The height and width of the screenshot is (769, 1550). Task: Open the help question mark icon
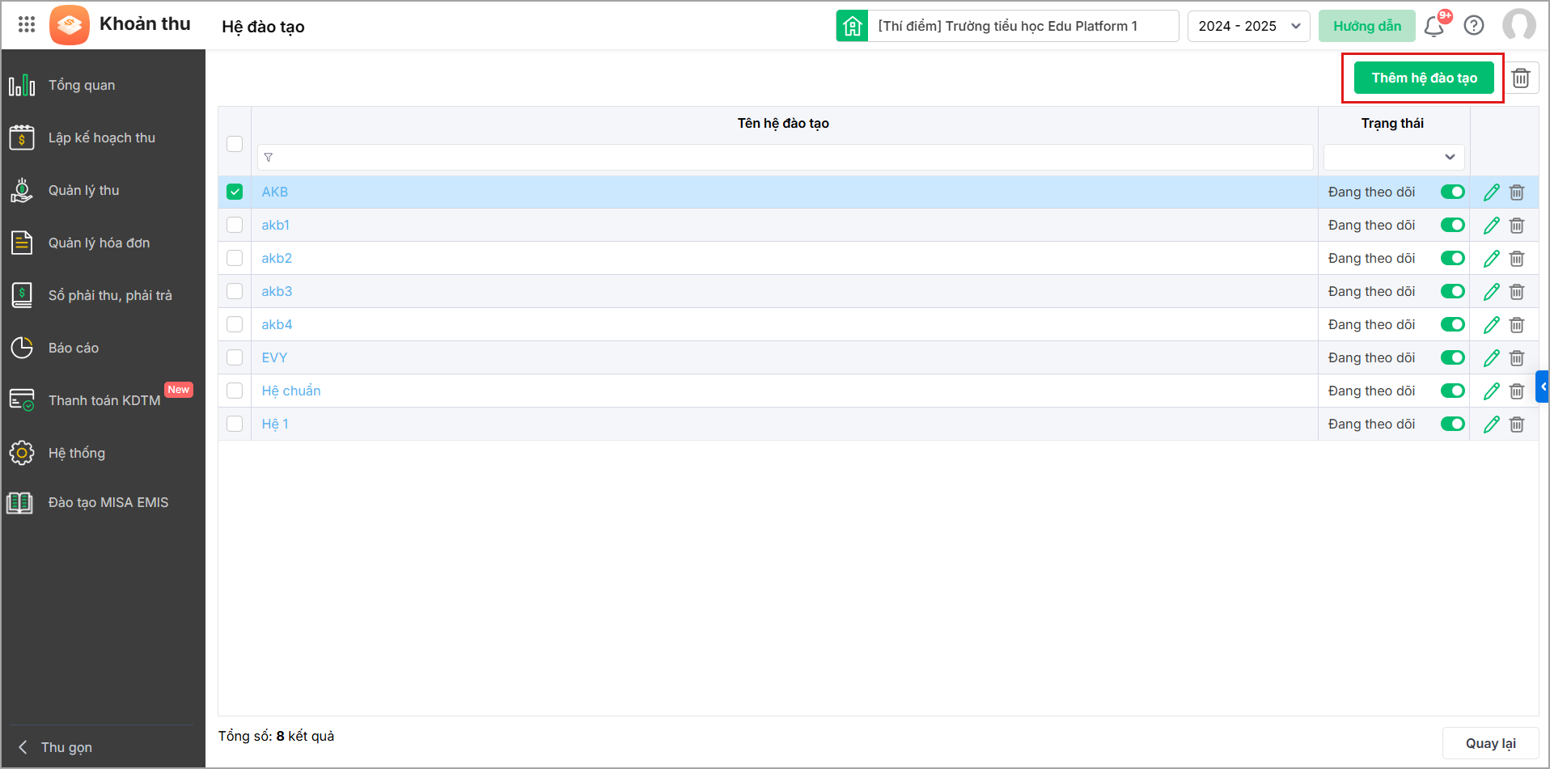pyautogui.click(x=1474, y=26)
